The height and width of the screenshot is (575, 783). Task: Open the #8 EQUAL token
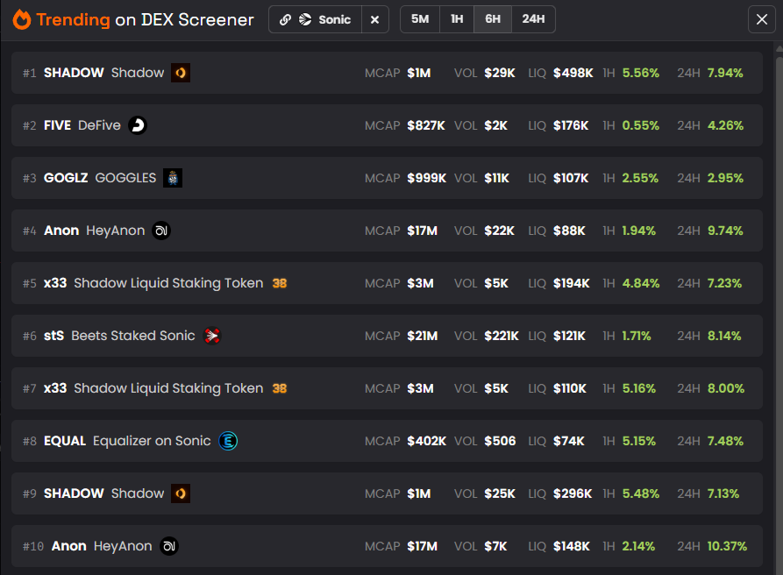pyautogui.click(x=387, y=441)
